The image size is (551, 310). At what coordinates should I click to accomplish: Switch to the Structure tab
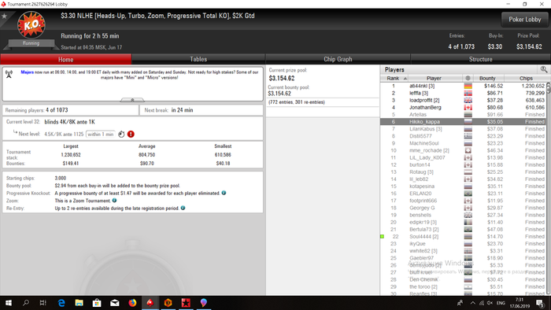pos(480,59)
